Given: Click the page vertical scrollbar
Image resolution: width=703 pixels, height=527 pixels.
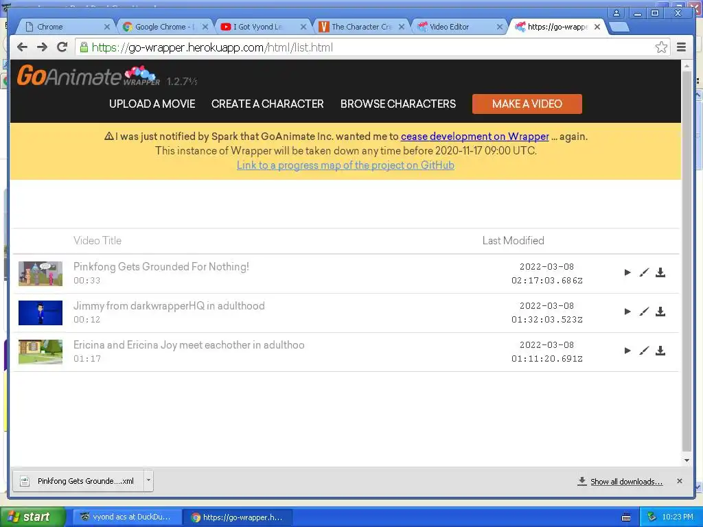Looking at the screenshot, I should (687, 260).
